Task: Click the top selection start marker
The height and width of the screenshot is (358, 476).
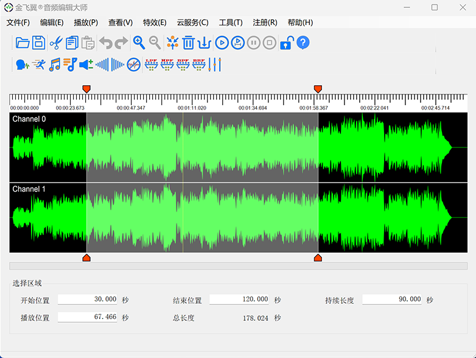Action: 86,89
